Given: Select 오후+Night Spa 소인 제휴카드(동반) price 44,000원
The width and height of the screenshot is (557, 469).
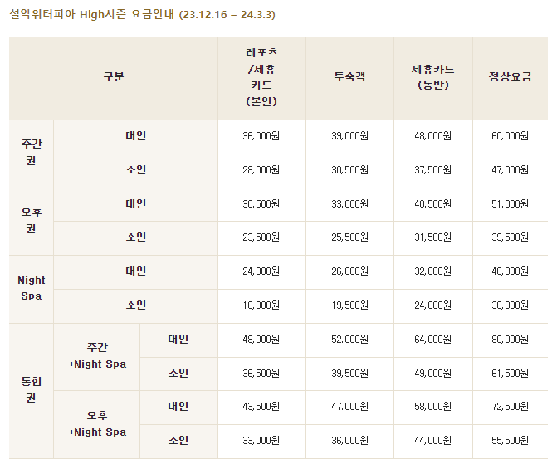Looking at the screenshot, I should click(433, 441).
